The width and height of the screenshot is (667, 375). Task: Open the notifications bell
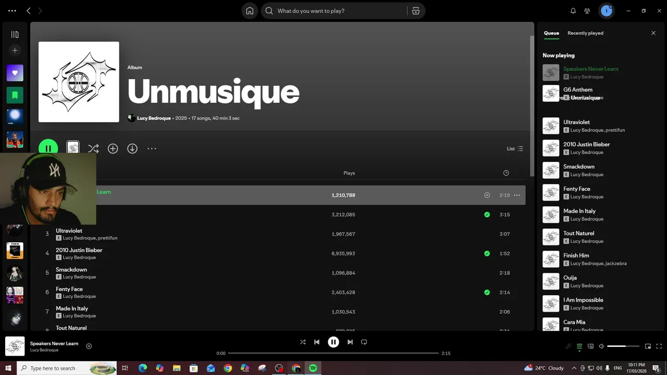coord(573,11)
